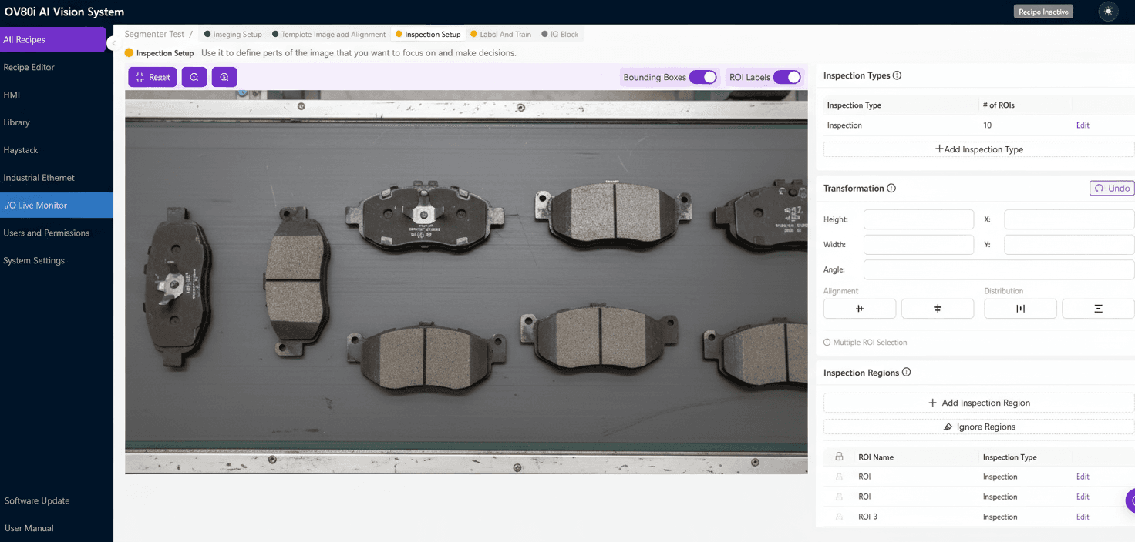Click Add Inspection Region
Image resolution: width=1135 pixels, height=542 pixels.
978,402
